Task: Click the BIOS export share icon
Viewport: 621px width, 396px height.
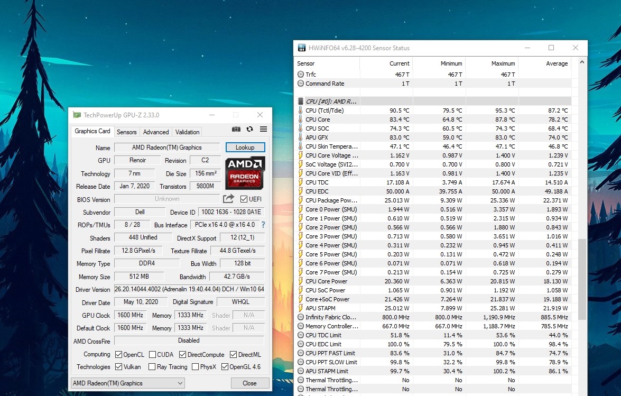Action: 228,198
